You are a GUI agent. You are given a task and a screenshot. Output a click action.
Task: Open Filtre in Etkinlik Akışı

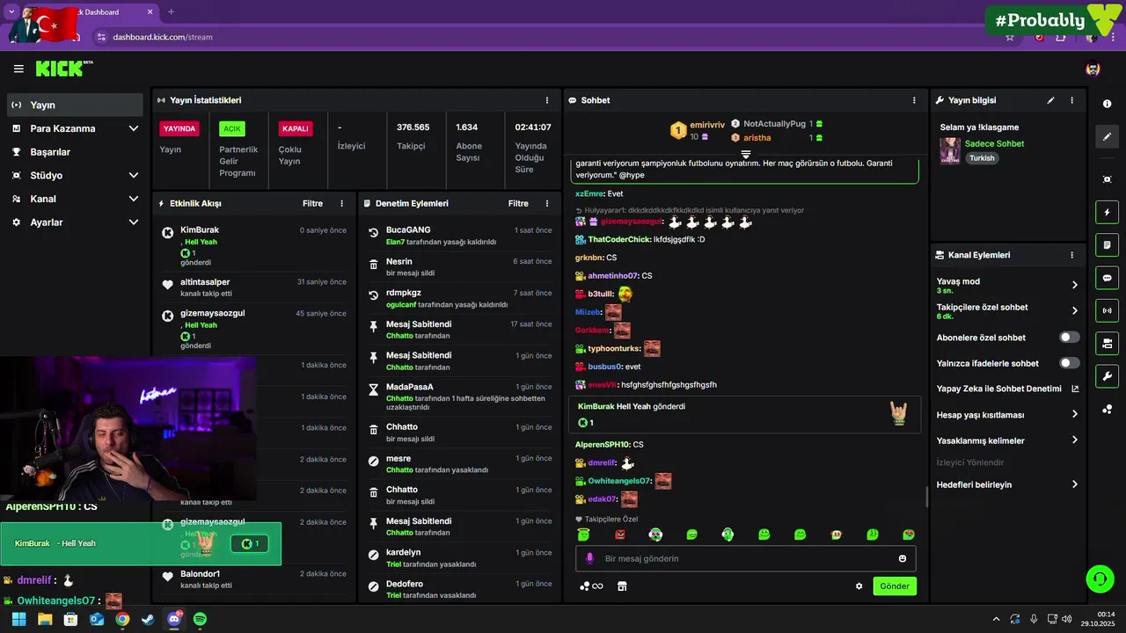[312, 203]
